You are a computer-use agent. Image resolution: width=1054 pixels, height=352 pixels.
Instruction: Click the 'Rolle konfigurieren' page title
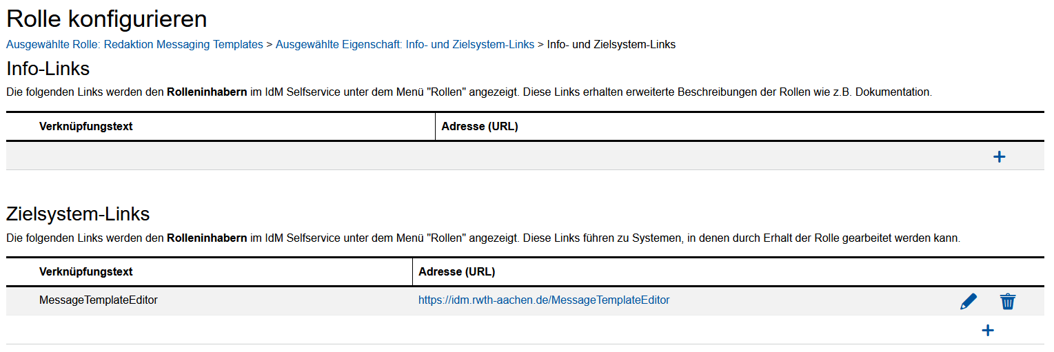coord(106,19)
